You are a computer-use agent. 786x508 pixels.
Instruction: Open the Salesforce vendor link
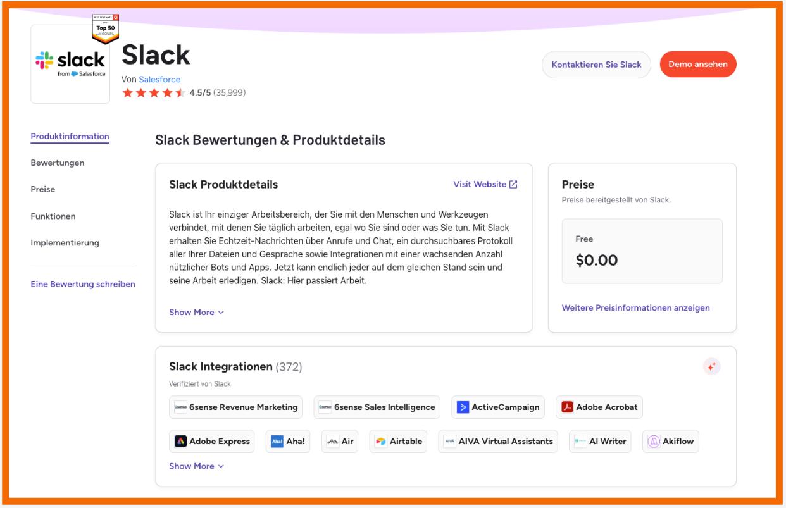[159, 80]
